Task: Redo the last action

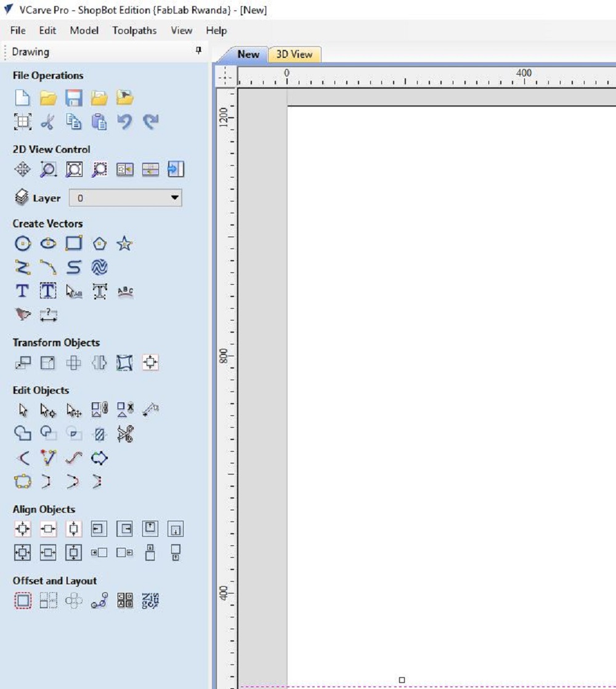Action: pos(150,122)
